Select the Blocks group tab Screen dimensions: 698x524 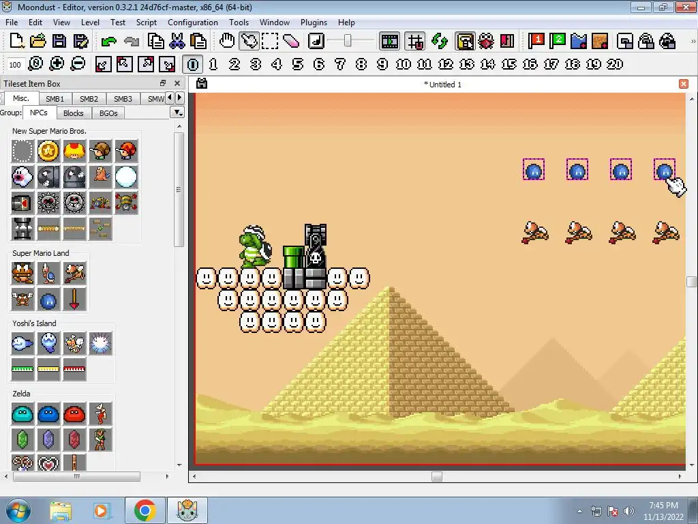pos(74,113)
